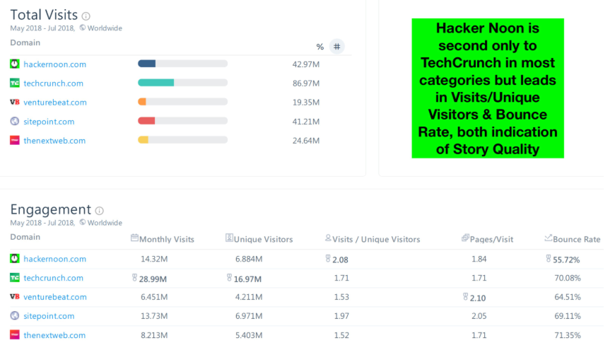The height and width of the screenshot is (355, 615).
Task: Select the 64.51% bounce rate cell
Action: pyautogui.click(x=568, y=297)
